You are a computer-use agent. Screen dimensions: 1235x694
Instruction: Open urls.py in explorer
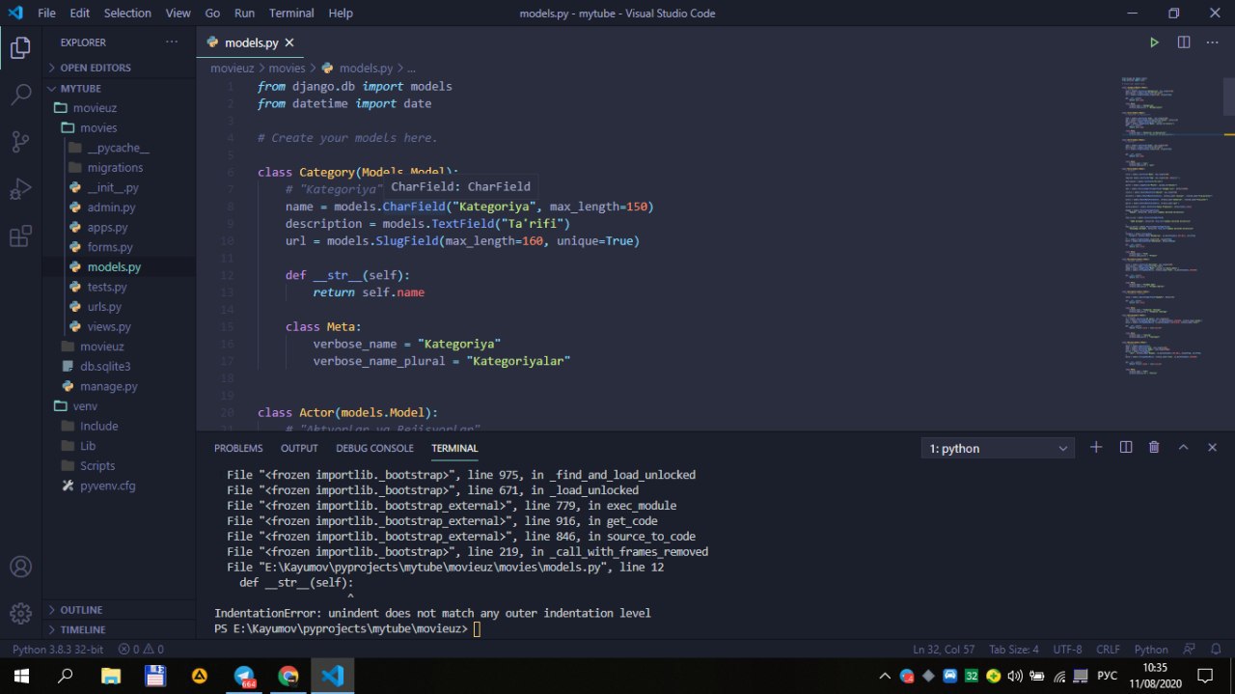click(121, 307)
